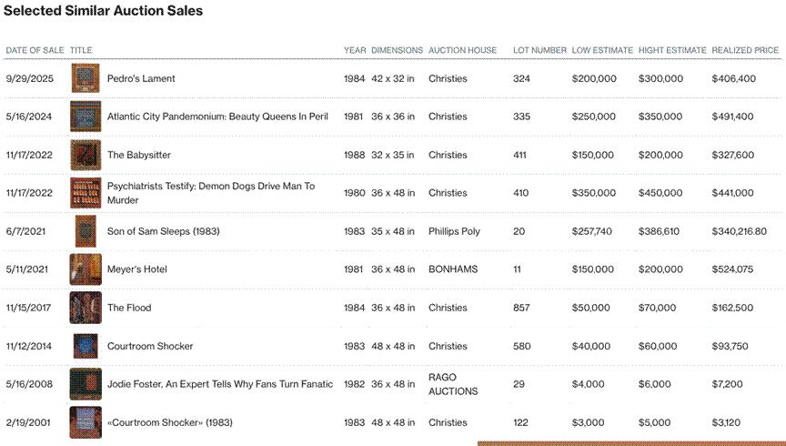The height and width of the screenshot is (446, 786).
Task: Sort by Low Estimate column header
Action: (x=602, y=50)
